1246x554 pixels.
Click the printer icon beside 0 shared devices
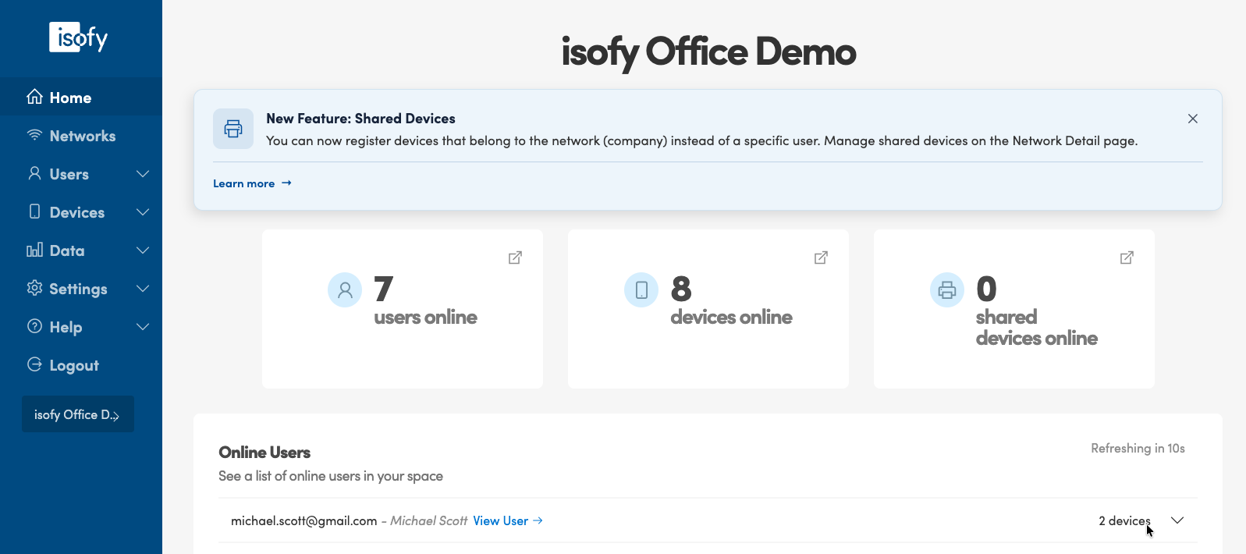pyautogui.click(x=947, y=290)
